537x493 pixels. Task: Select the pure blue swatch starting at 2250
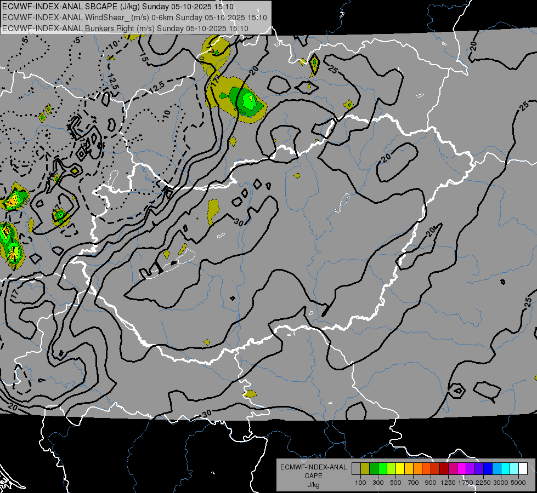pyautogui.click(x=488, y=468)
